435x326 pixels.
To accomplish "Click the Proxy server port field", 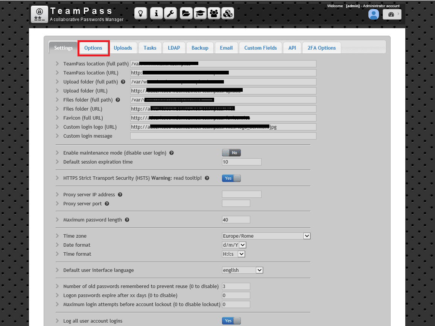I will pos(236,203).
